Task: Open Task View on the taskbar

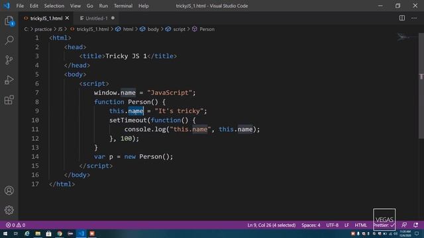Action: [16, 233]
